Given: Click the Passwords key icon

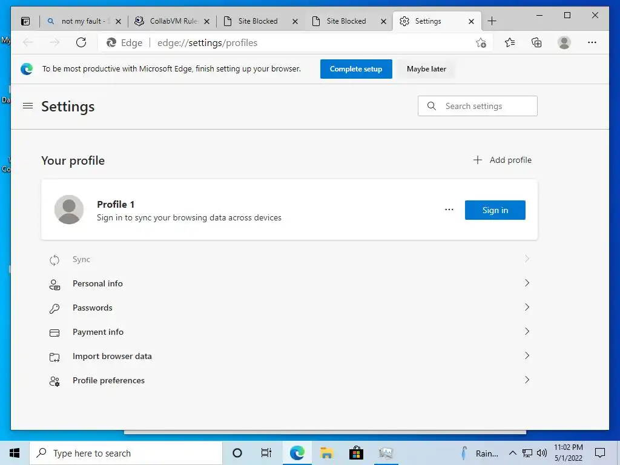Looking at the screenshot, I should pyautogui.click(x=54, y=309).
